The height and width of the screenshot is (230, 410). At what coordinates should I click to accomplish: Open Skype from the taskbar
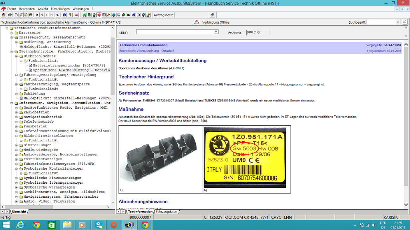[x=98, y=225]
